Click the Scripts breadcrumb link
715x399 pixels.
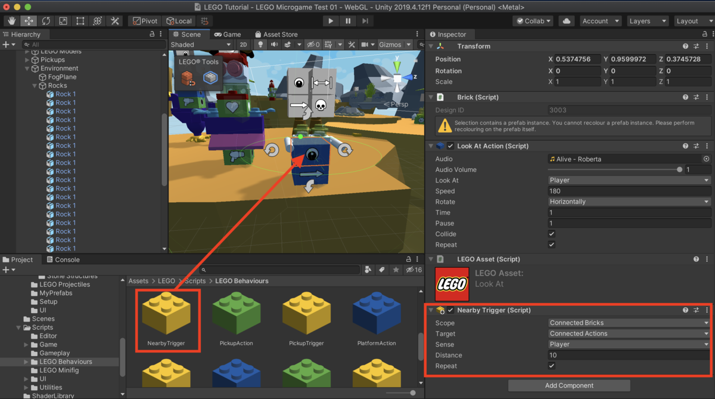point(195,281)
